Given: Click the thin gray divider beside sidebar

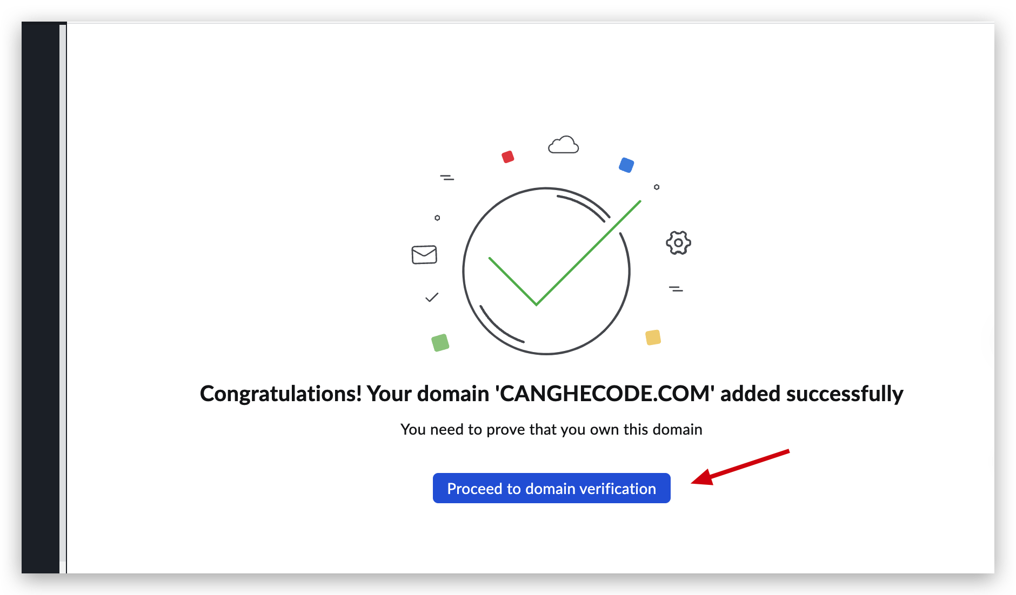Looking at the screenshot, I should (63, 297).
